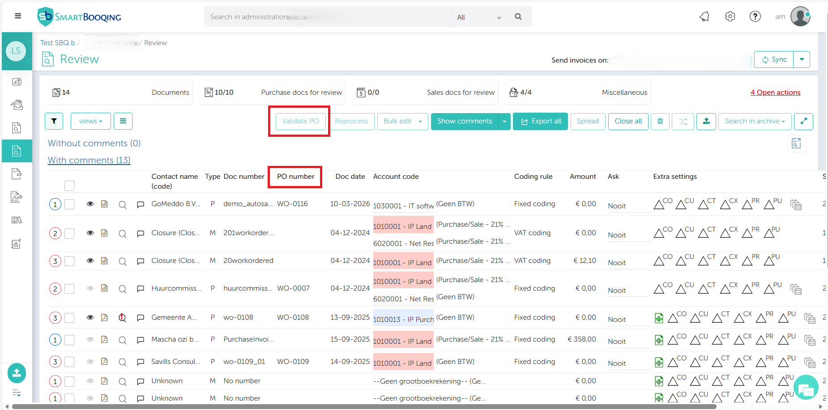This screenshot has width=828, height=410.
Task: Click the shuffle arrows icon button
Action: (x=683, y=121)
